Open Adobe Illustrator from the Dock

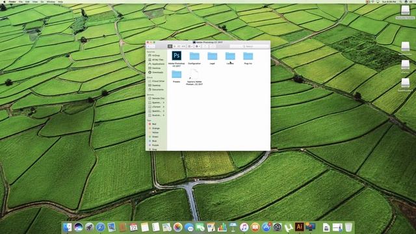click(299, 227)
